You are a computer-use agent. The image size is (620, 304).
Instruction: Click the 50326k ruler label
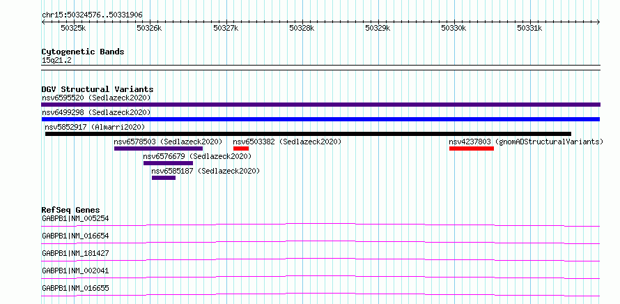(x=150, y=29)
